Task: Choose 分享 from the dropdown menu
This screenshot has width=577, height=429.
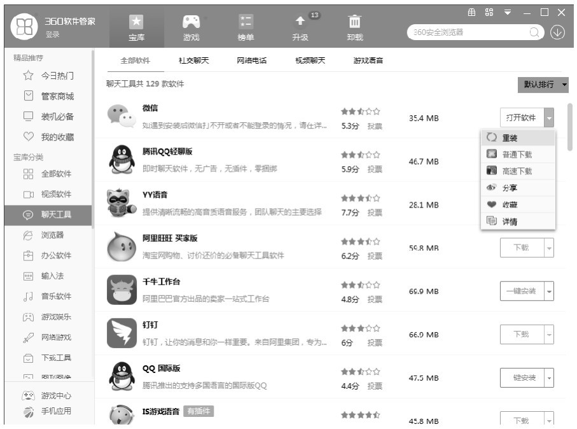Action: coord(518,188)
